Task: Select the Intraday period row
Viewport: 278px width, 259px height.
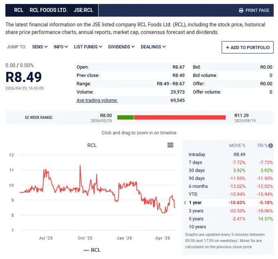Action: pyautogui.click(x=228, y=155)
